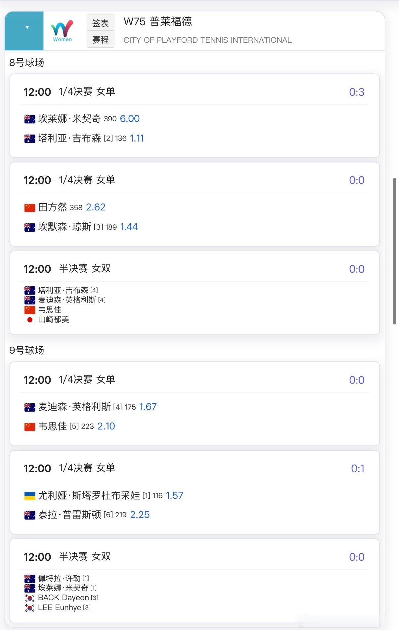399x630 pixels.
Task: Click the Women tour logo
Action: (62, 30)
